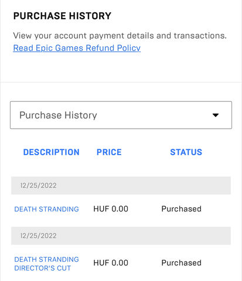
Task: Open the Read Epic Games Refund Policy link
Action: 77,48
